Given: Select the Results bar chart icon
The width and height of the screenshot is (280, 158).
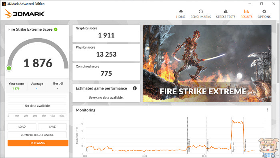Looking at the screenshot, I should tap(246, 12).
